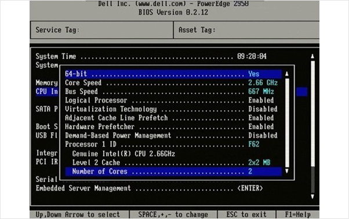
Task: Click the Service Tag field
Action: [101, 30]
